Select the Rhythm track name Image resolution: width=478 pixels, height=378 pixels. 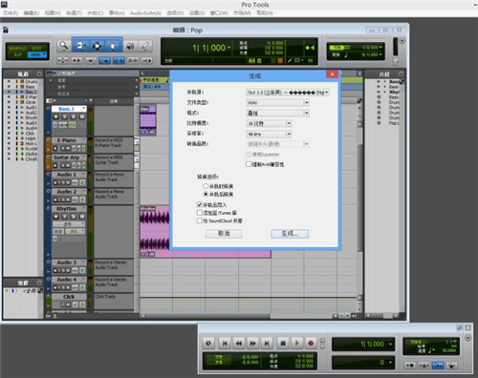click(x=67, y=209)
